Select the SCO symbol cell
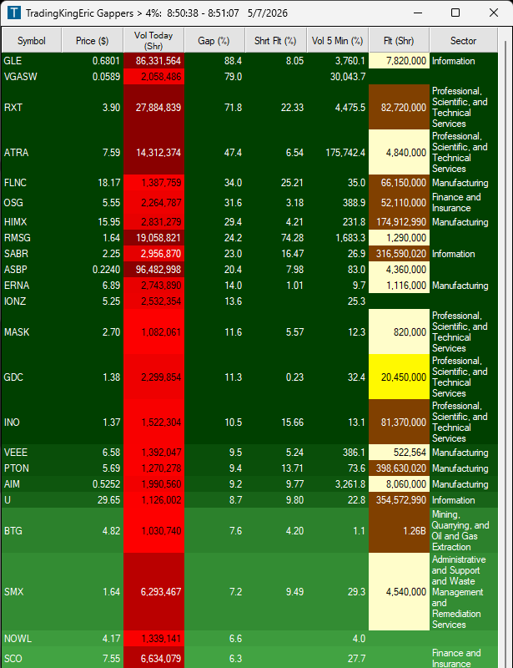Viewport: 513px width, 668px height. click(x=32, y=658)
